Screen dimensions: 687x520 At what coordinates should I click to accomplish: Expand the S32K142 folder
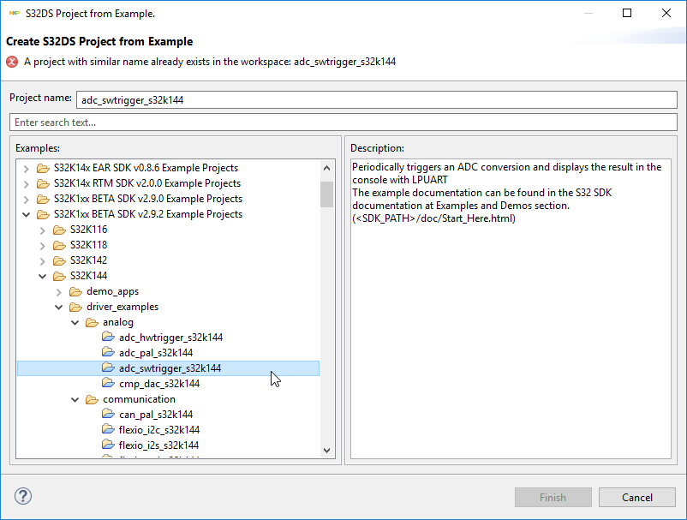click(43, 260)
